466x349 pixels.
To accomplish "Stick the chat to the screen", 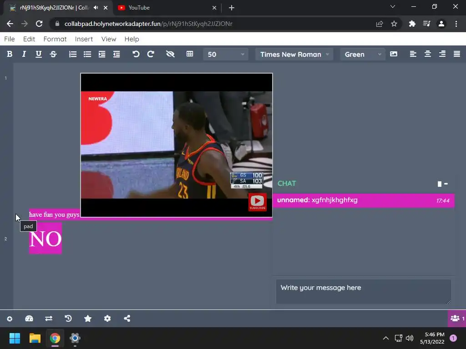I will pos(440,184).
